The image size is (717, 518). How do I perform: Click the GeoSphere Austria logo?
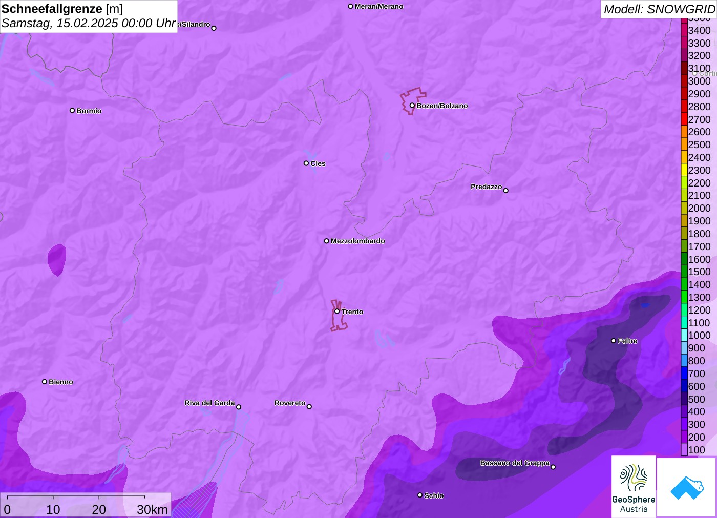[634, 486]
